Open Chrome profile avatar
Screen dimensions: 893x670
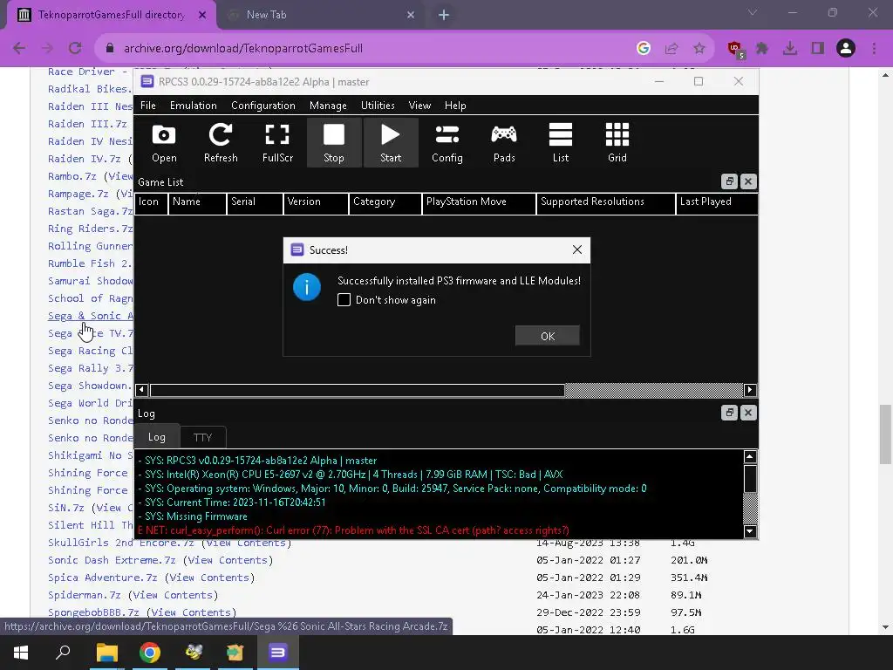[x=846, y=49]
